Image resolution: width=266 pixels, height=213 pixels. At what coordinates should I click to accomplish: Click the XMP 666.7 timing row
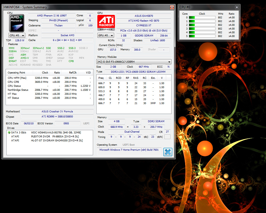134,103
